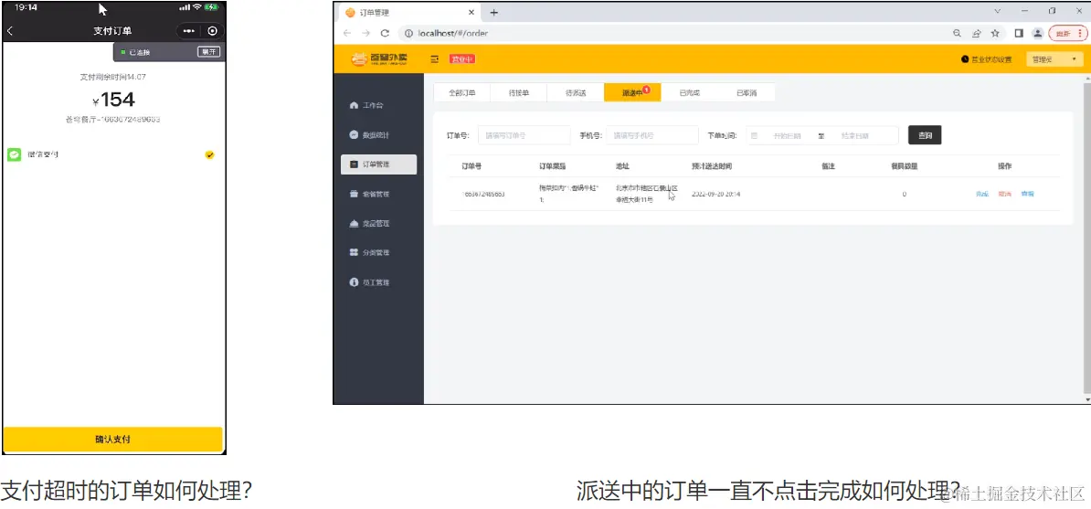Tap the green WeChat Pay icon
Screen dimensions: 1091x509
tap(14, 154)
